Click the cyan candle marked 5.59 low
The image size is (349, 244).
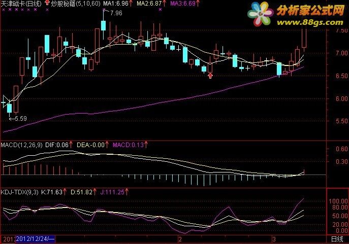pyautogui.click(x=9, y=108)
